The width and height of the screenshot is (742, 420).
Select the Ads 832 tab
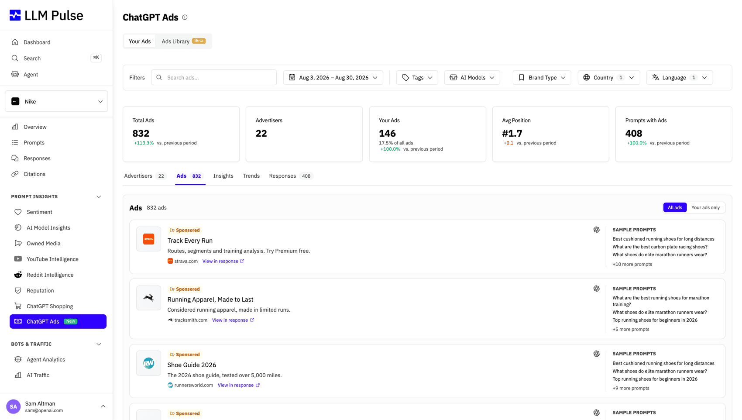point(190,176)
